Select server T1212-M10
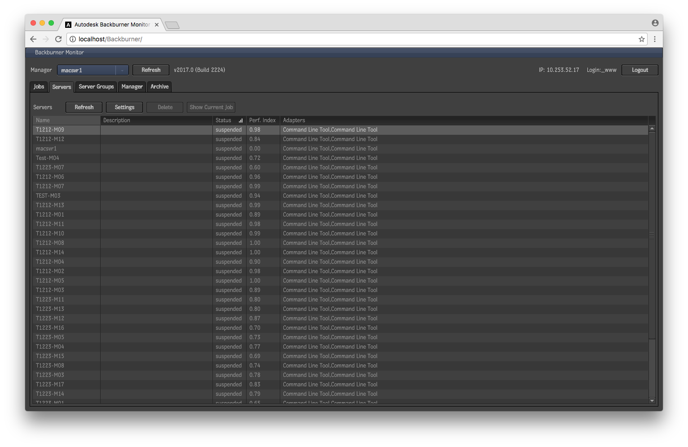 click(340, 234)
